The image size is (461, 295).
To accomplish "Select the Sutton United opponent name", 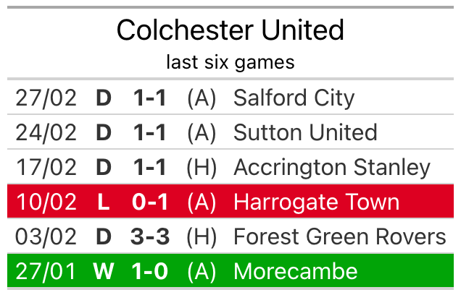I will coord(305,132).
